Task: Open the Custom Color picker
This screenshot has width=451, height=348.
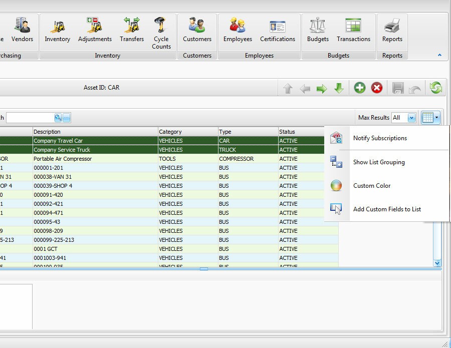Action: pyautogui.click(x=372, y=185)
